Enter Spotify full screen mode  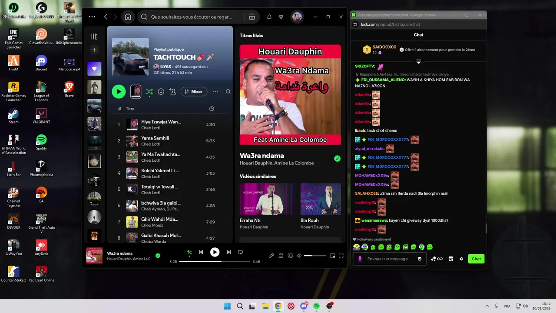pos(341,256)
